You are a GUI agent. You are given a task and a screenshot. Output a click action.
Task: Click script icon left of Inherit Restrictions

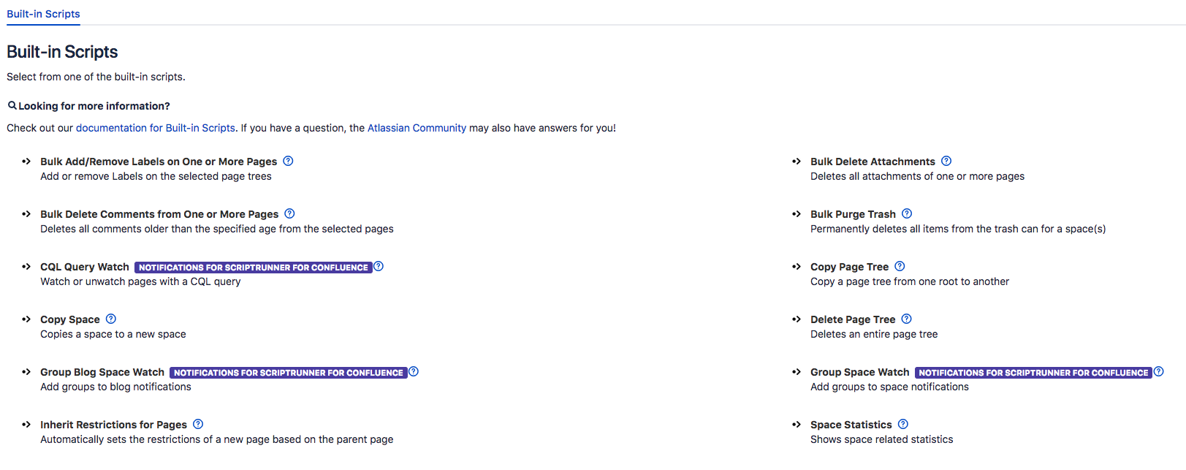click(26, 425)
